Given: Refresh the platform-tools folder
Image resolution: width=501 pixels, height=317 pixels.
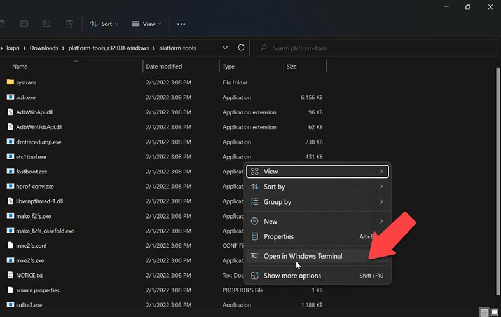Looking at the screenshot, I should pyautogui.click(x=241, y=48).
